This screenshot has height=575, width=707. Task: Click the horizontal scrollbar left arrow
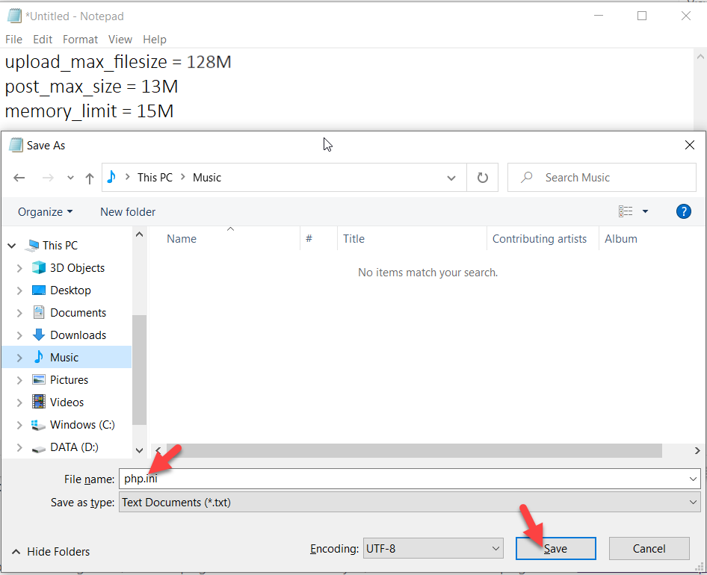coord(158,450)
